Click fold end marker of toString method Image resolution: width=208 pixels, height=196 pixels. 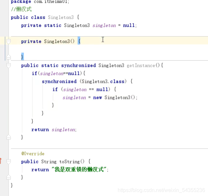click(8, 177)
